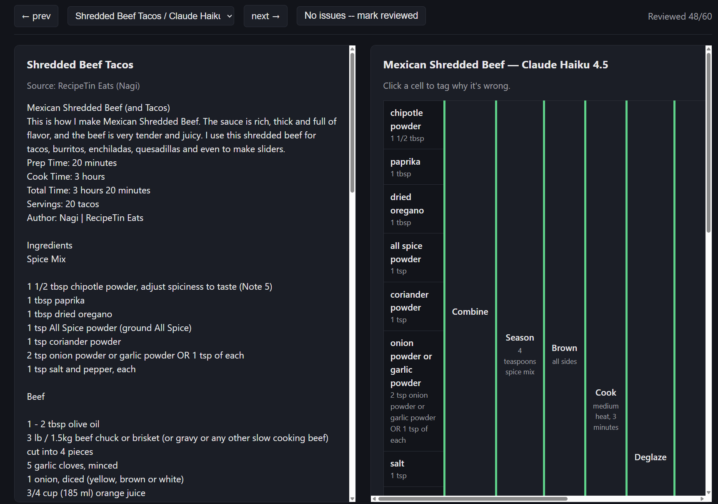Go to the previous recipe with prev
718x504 pixels.
click(36, 16)
